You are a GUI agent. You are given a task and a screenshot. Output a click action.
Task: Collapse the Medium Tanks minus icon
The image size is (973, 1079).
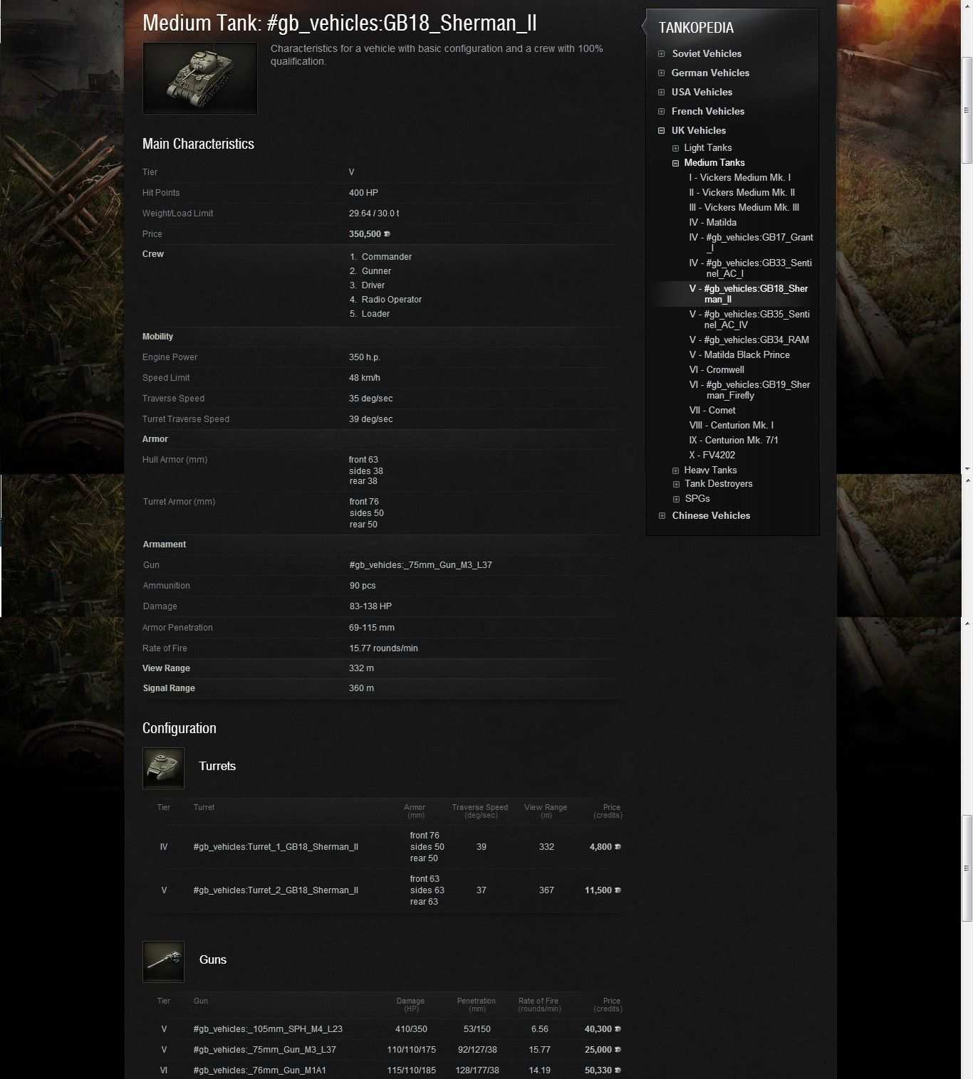coord(675,163)
